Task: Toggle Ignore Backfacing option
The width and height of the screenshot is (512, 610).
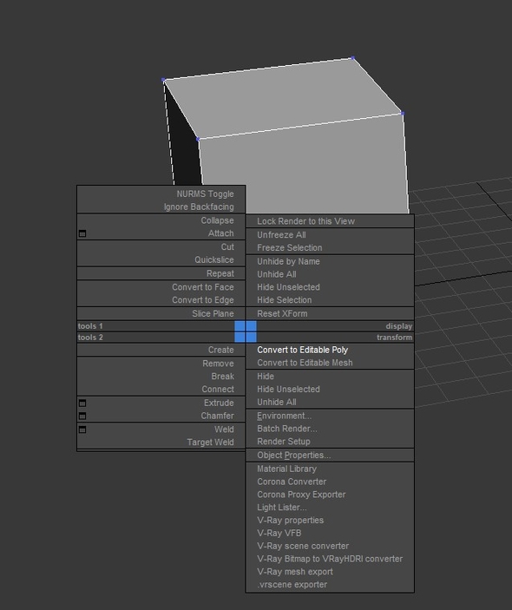Action: pos(199,207)
